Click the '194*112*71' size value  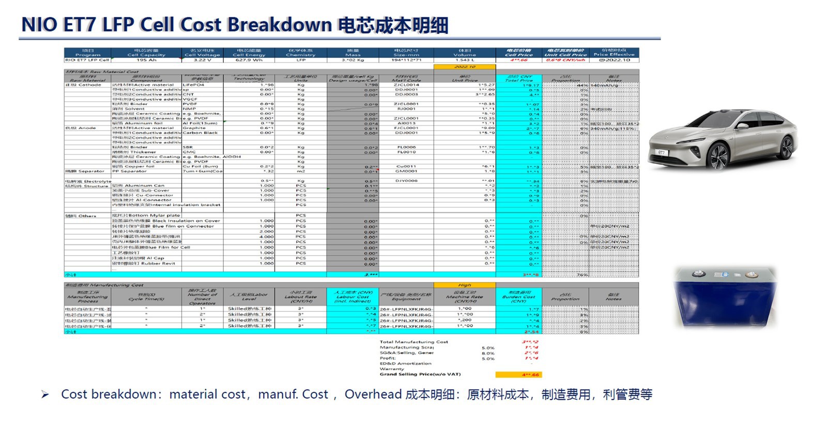[406, 60]
